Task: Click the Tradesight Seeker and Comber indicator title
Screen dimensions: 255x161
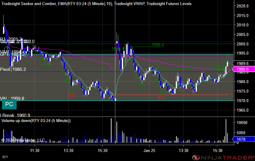Action: [x=29, y=4]
